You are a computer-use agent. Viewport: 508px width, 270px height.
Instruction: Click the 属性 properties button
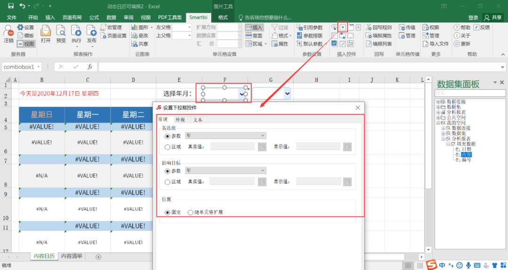pos(280,44)
